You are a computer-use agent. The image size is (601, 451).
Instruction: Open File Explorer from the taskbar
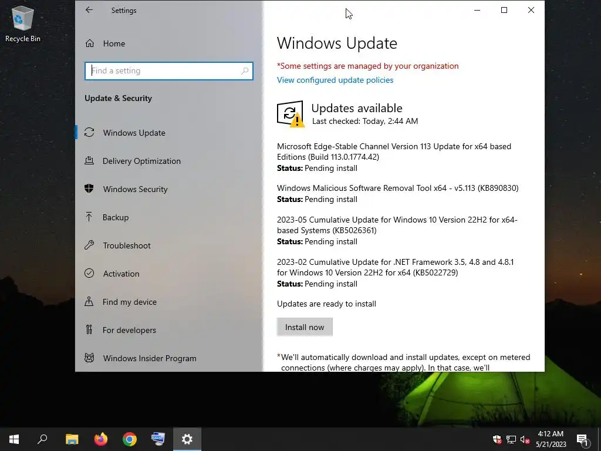[x=72, y=439]
